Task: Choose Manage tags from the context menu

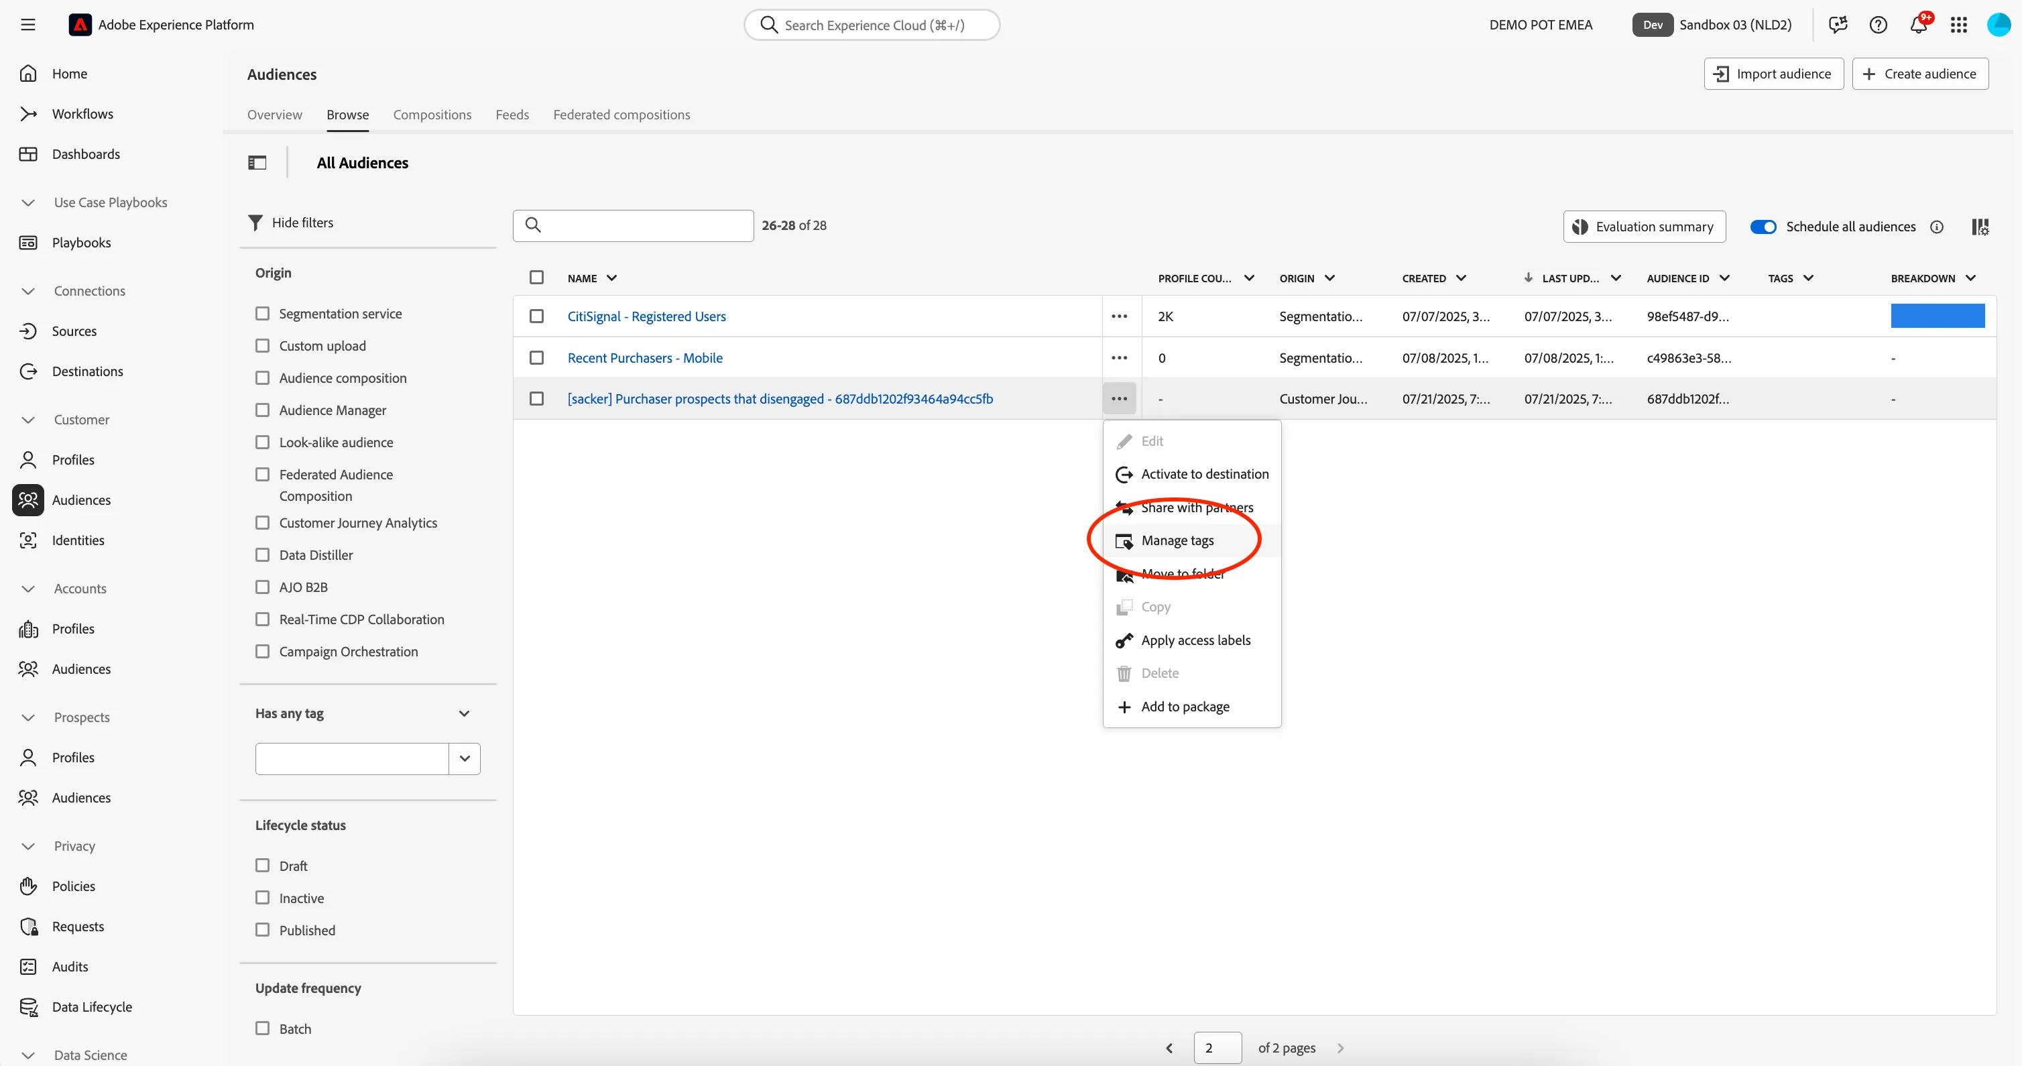Action: click(1191, 540)
